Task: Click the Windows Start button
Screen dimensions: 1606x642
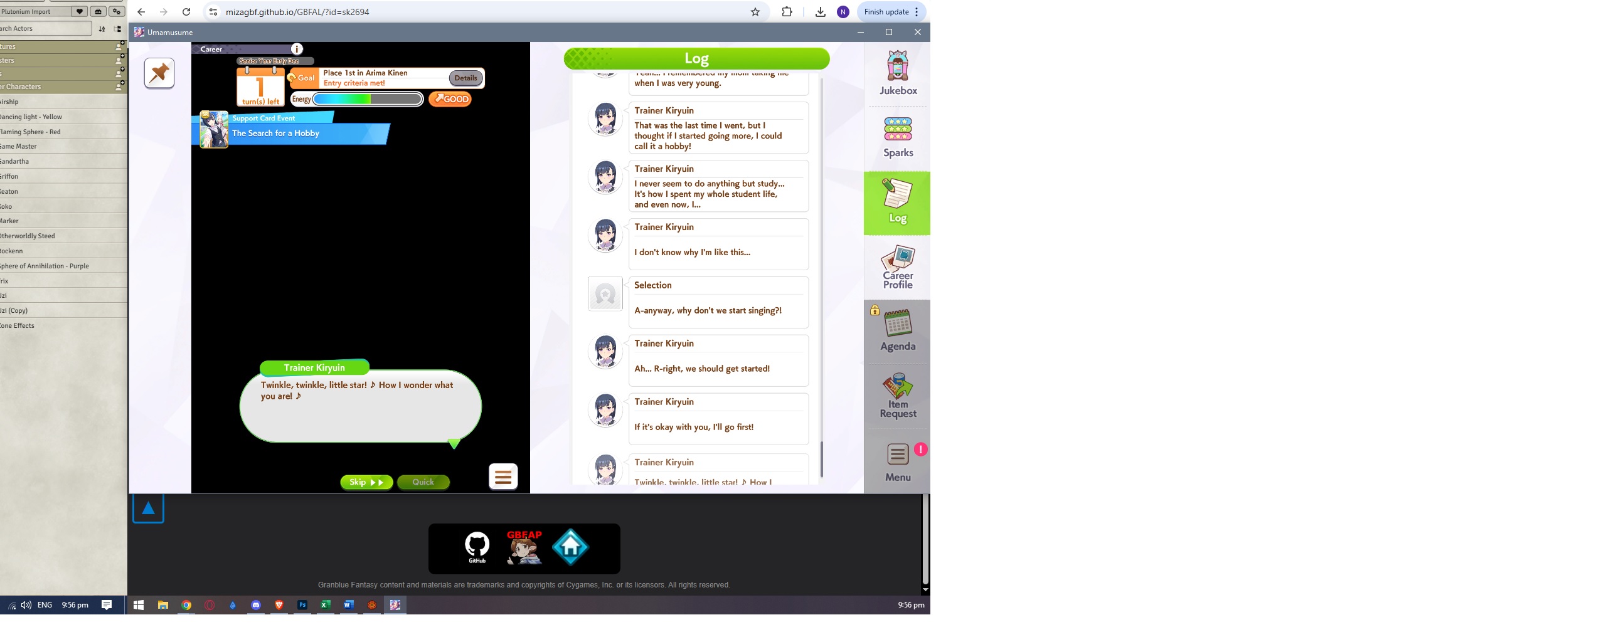Action: click(139, 605)
